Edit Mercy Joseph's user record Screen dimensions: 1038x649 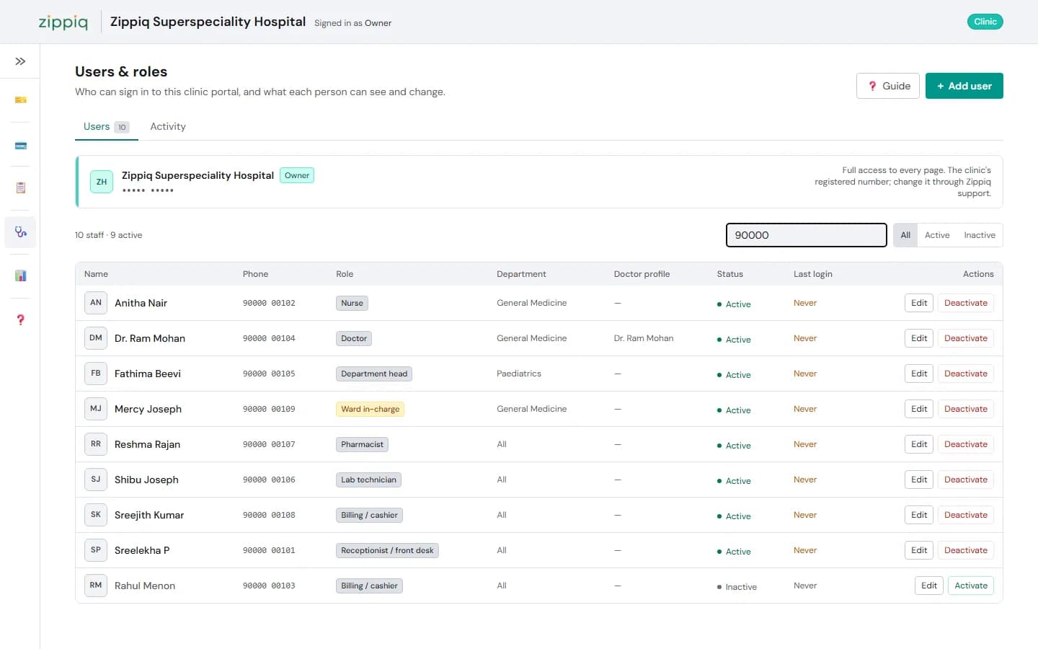click(919, 409)
